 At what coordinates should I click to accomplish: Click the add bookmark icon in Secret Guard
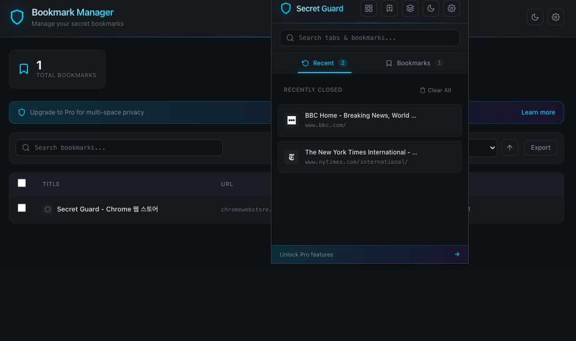[389, 8]
